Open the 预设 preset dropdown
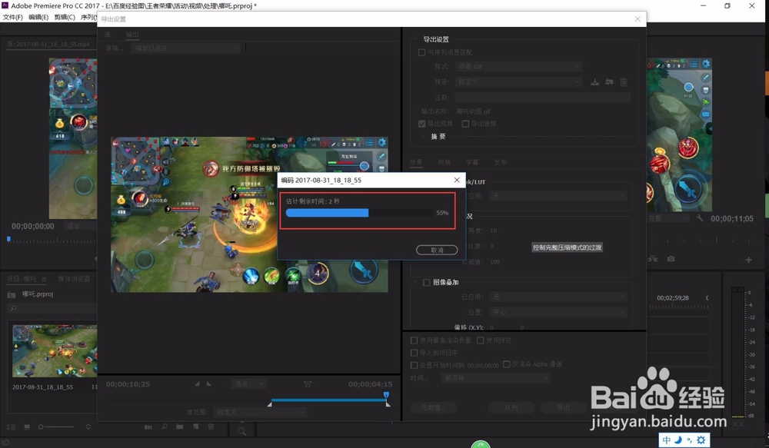Image resolution: width=769 pixels, height=448 pixels. [518, 82]
